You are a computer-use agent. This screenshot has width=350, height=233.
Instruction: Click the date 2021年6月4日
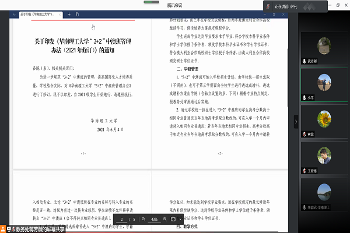pos(110,129)
